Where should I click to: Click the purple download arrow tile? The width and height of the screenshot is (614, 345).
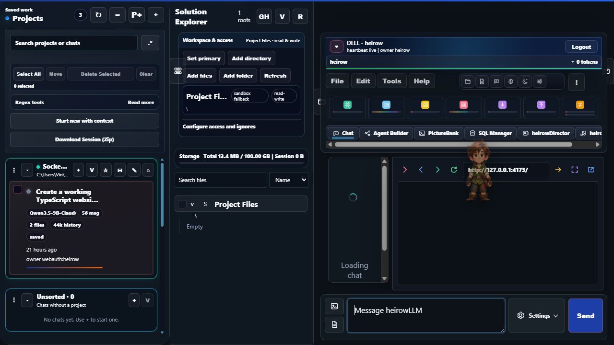tap(502, 107)
